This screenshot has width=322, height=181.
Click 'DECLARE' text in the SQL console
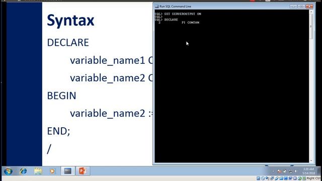(x=171, y=20)
